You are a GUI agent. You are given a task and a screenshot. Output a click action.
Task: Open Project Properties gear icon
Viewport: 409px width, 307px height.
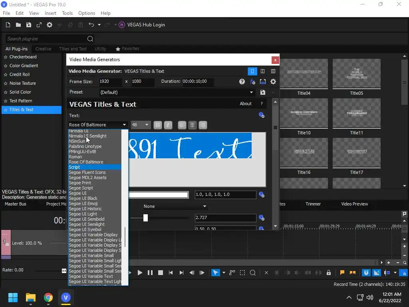49,25
